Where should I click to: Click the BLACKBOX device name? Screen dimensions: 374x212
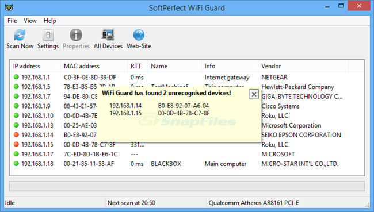pyautogui.click(x=166, y=164)
